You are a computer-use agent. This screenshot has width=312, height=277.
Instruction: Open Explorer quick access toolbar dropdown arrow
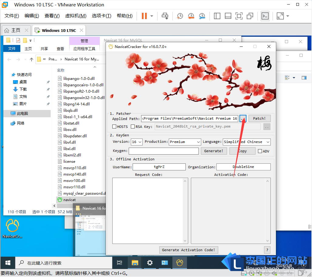tap(30, 41)
